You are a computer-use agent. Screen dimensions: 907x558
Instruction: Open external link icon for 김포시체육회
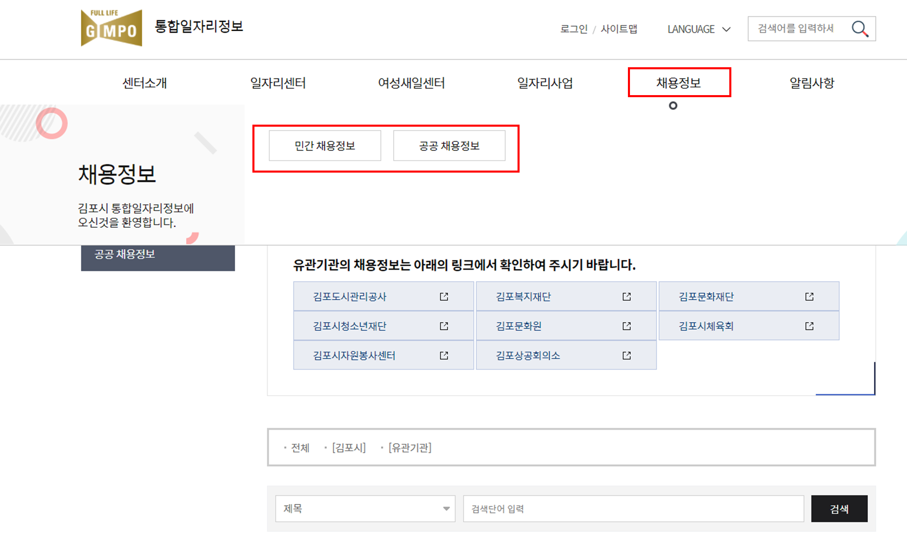tap(809, 326)
